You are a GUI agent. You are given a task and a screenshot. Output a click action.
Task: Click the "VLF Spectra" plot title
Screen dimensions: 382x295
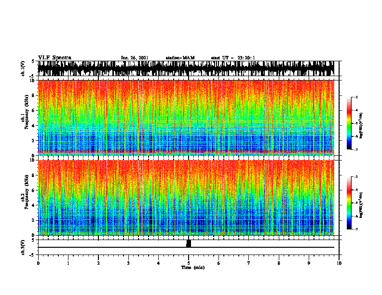(55, 58)
